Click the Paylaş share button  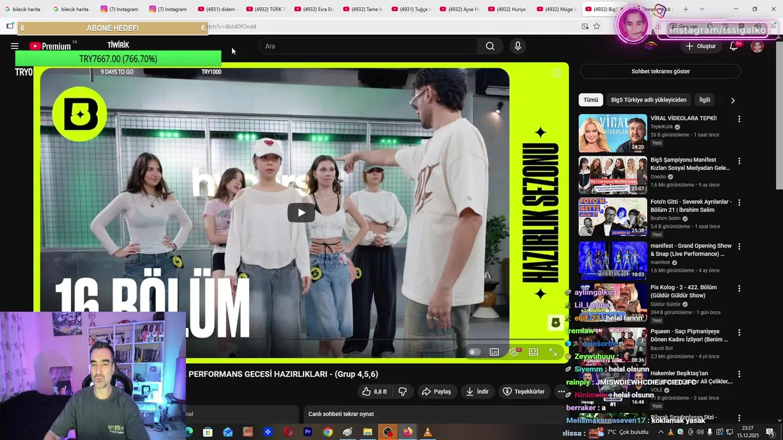tap(436, 391)
